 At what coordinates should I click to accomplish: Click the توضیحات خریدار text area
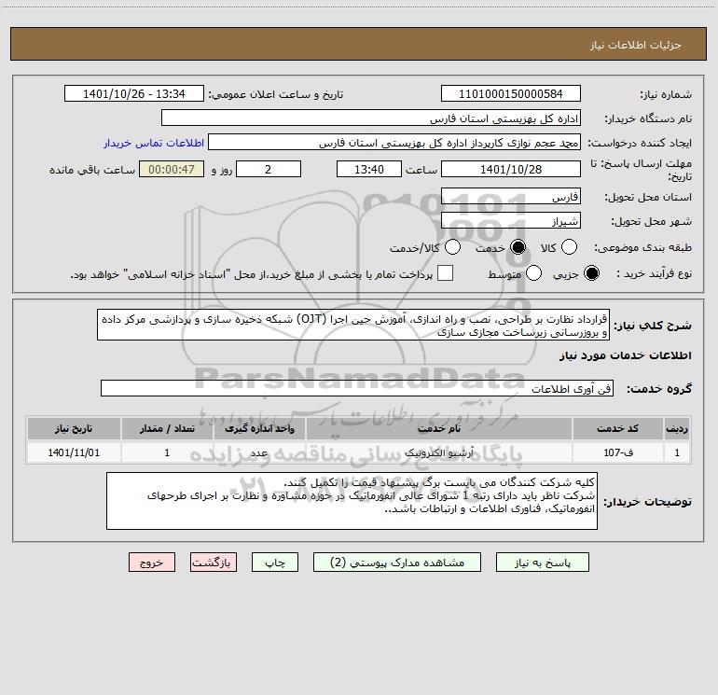coord(352,501)
